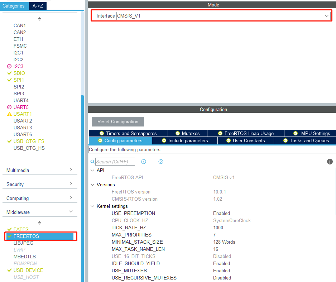Click the next-search circular arrow icon
The image size is (336, 282).
click(160, 162)
